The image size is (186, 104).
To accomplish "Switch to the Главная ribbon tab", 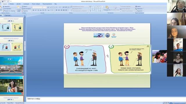I will pyautogui.click(x=5, y=4).
